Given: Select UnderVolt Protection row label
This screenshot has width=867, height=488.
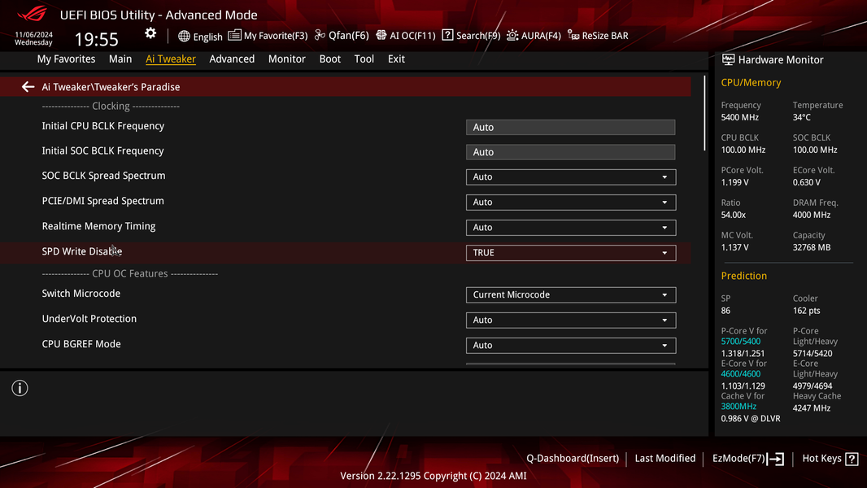Looking at the screenshot, I should (x=89, y=319).
